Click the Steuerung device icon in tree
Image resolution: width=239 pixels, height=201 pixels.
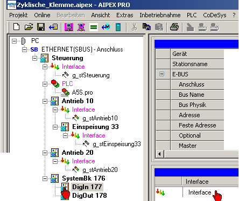coord(44,58)
